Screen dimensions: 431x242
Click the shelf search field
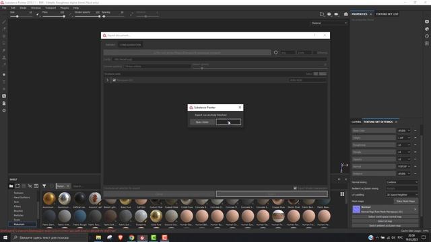[86, 186]
